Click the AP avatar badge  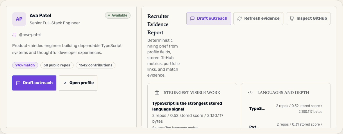tap(19, 19)
